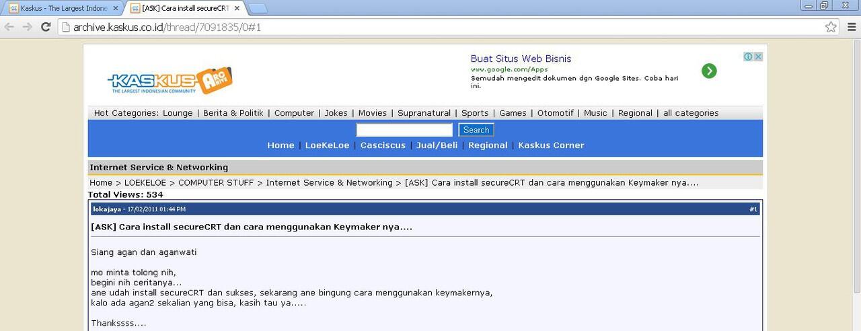Screen dimensions: 861x331
Task: Dismiss the ad with the X icon
Action: click(x=758, y=57)
